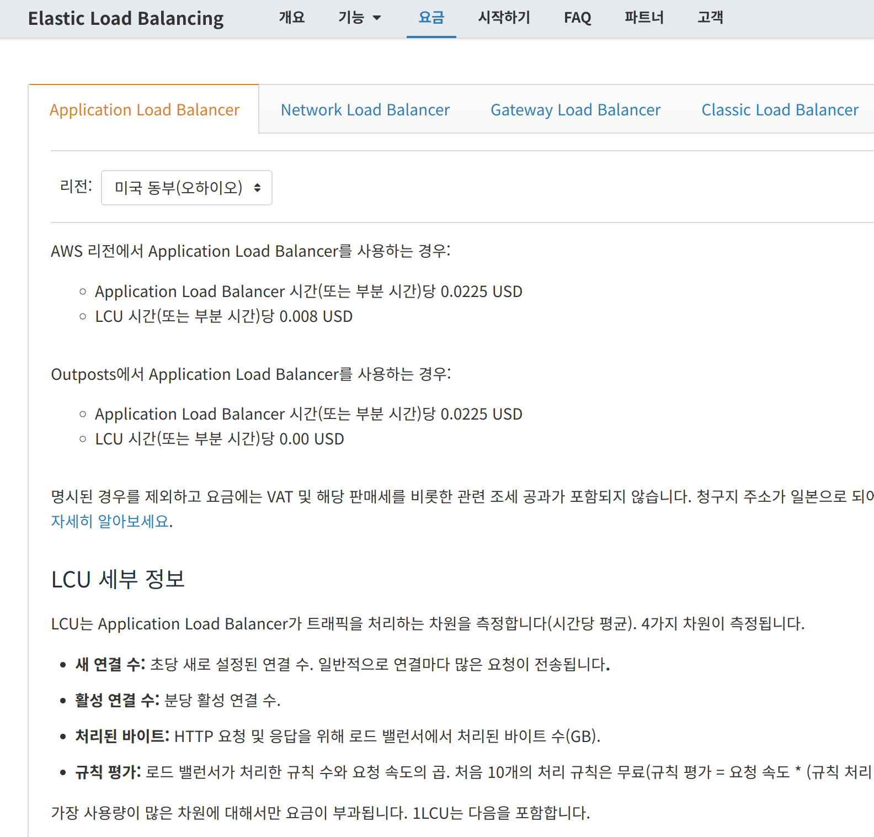Click the line 'LCU 시간(또는 부분 시간)당 0.008 USD'
This screenshot has width=874, height=837.
pyautogui.click(x=223, y=316)
